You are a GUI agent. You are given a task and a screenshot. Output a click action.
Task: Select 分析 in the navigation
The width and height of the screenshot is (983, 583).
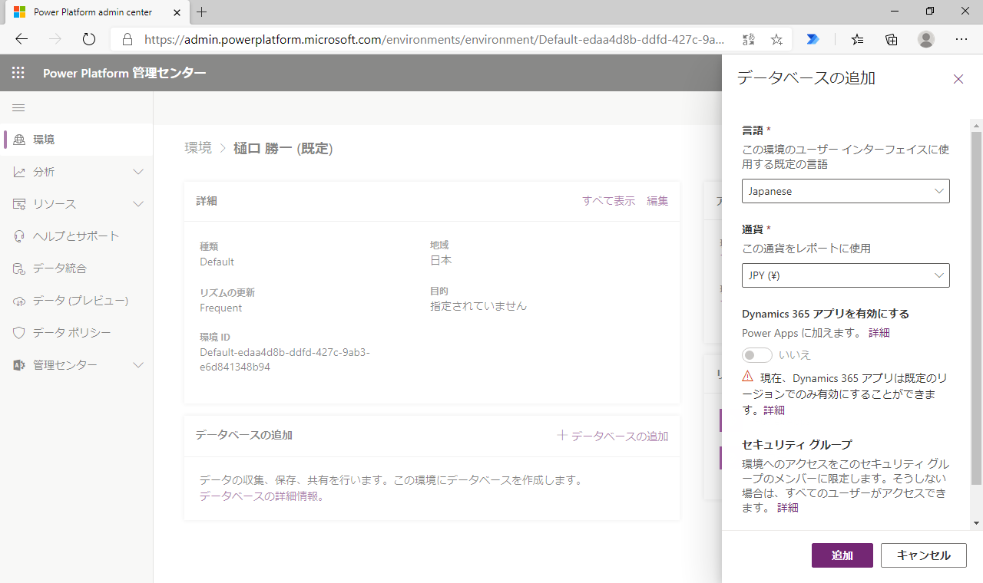click(77, 172)
